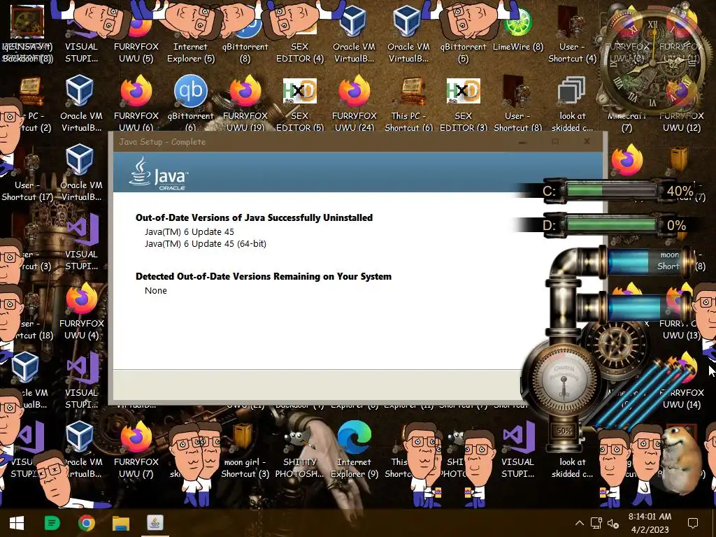Select moon girl - Shortcut (3) icon

click(x=244, y=450)
